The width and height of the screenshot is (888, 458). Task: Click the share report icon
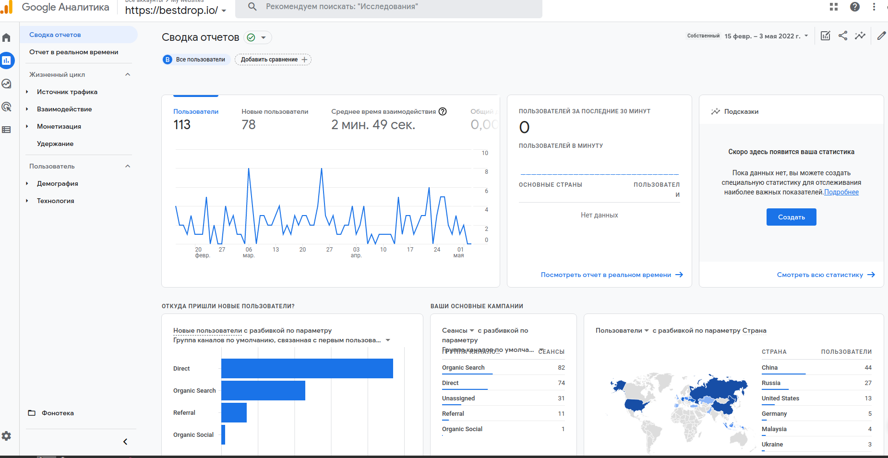(843, 36)
